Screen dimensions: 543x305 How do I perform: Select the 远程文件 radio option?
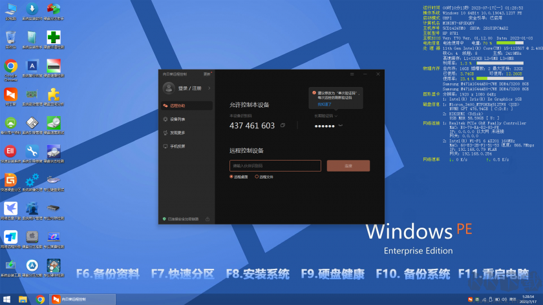(x=264, y=177)
